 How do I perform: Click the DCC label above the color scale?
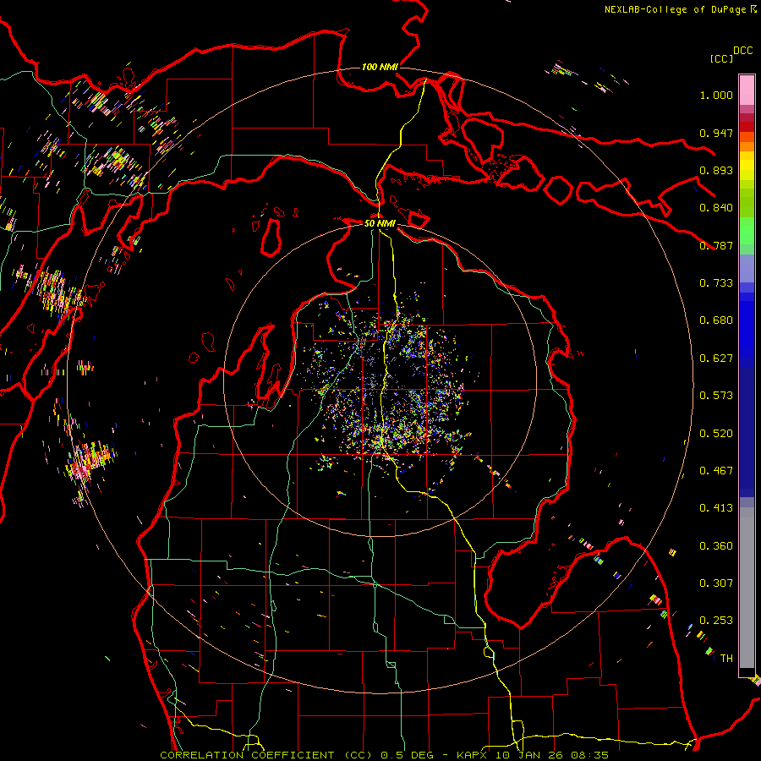[x=743, y=51]
